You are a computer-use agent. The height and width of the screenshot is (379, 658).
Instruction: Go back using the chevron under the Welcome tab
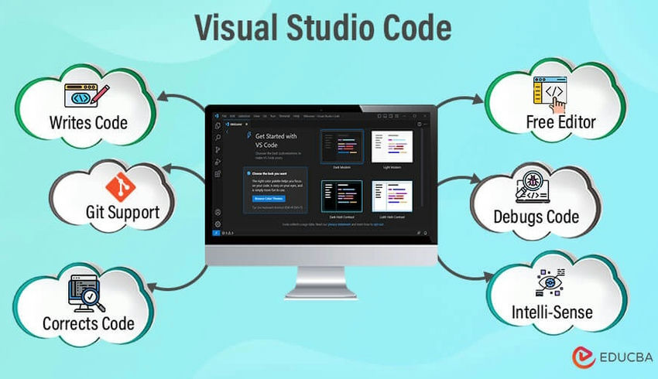[x=228, y=132]
